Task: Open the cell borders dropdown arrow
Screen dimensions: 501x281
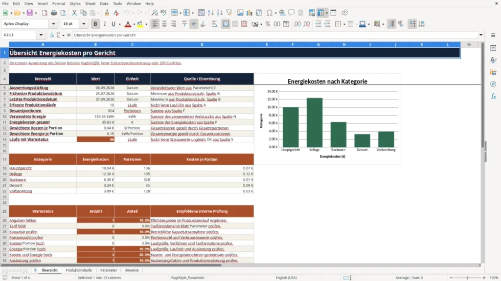Action: 344,24
